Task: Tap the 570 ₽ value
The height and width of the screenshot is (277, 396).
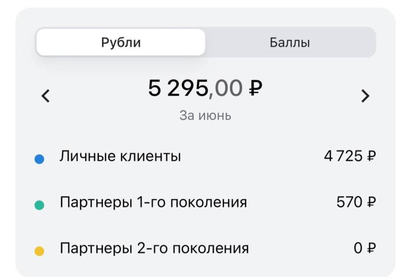Action: 356,202
